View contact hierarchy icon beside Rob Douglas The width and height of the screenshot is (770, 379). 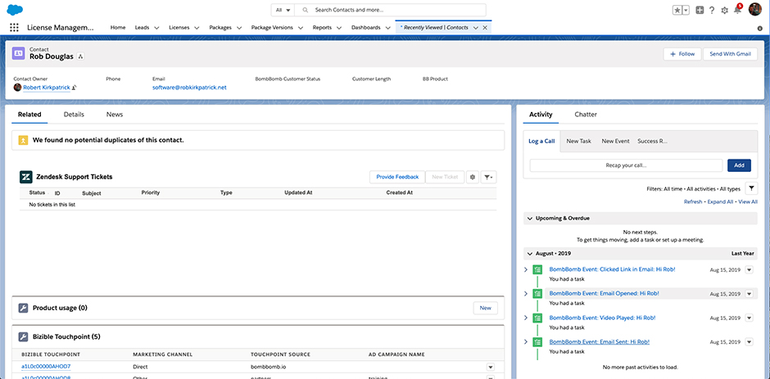point(81,56)
